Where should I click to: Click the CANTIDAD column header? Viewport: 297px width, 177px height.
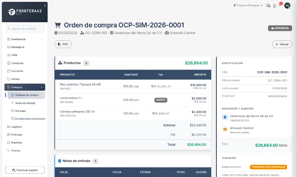pos(131,75)
